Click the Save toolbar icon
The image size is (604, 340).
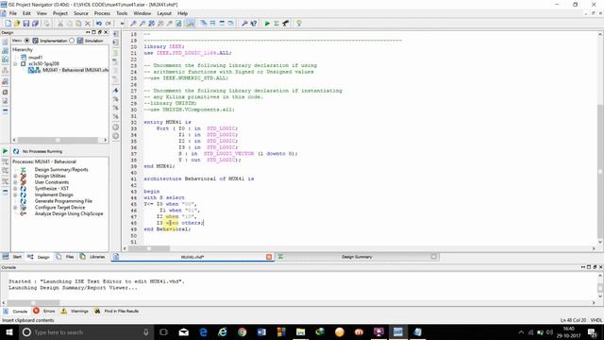[26, 24]
